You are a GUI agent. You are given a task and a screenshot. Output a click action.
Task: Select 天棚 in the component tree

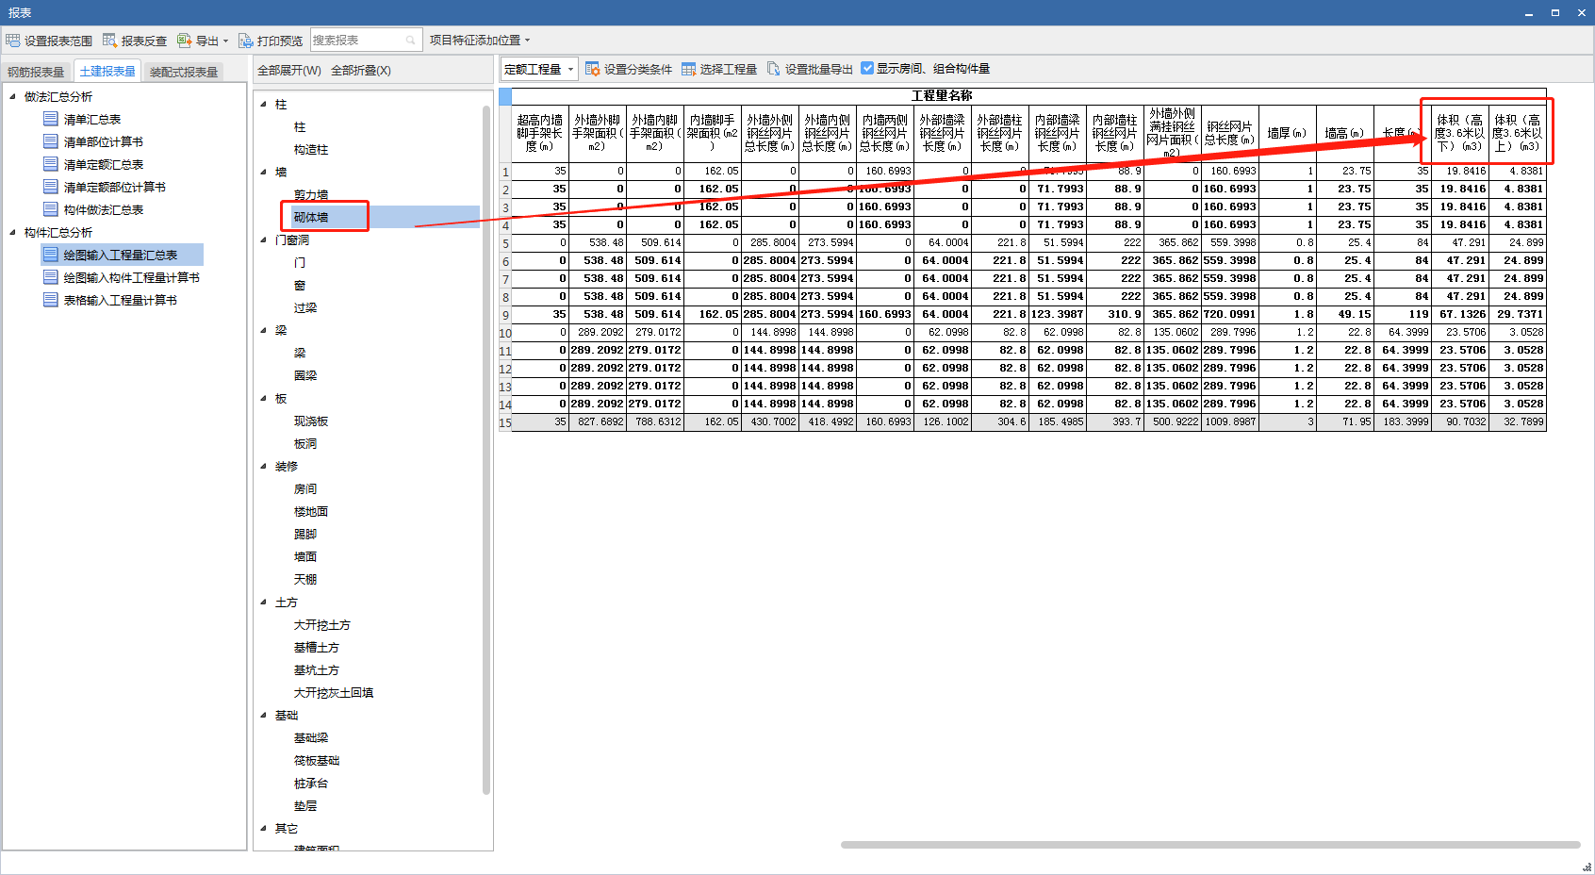click(305, 580)
